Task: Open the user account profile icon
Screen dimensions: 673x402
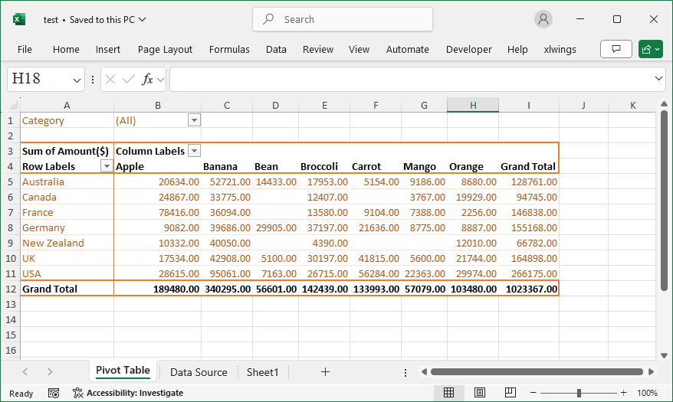Action: (543, 19)
